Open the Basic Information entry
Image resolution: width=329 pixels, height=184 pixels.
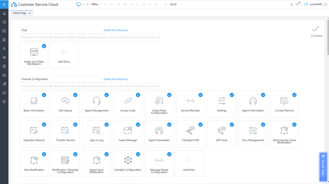coord(34,104)
